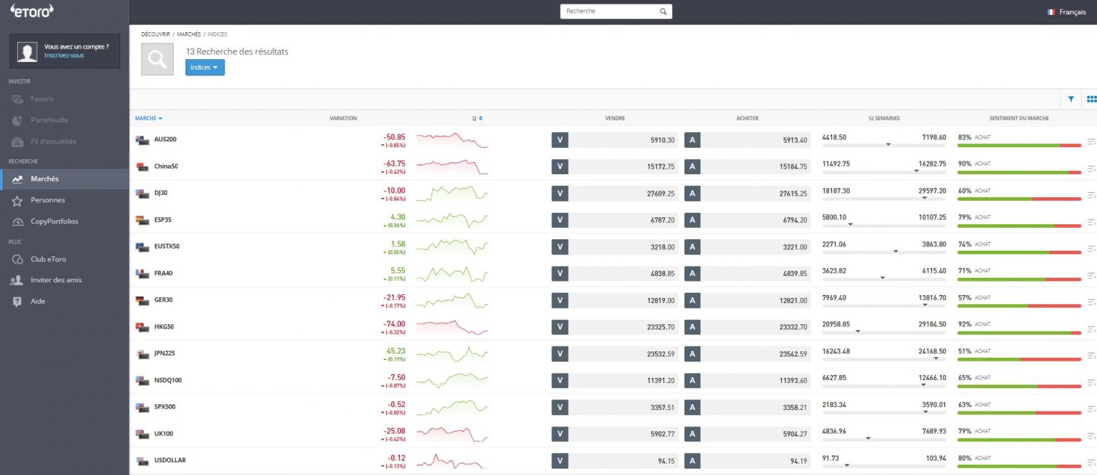The height and width of the screenshot is (475, 1097).
Task: Click the V sell button for SPX500
Action: pos(560,406)
